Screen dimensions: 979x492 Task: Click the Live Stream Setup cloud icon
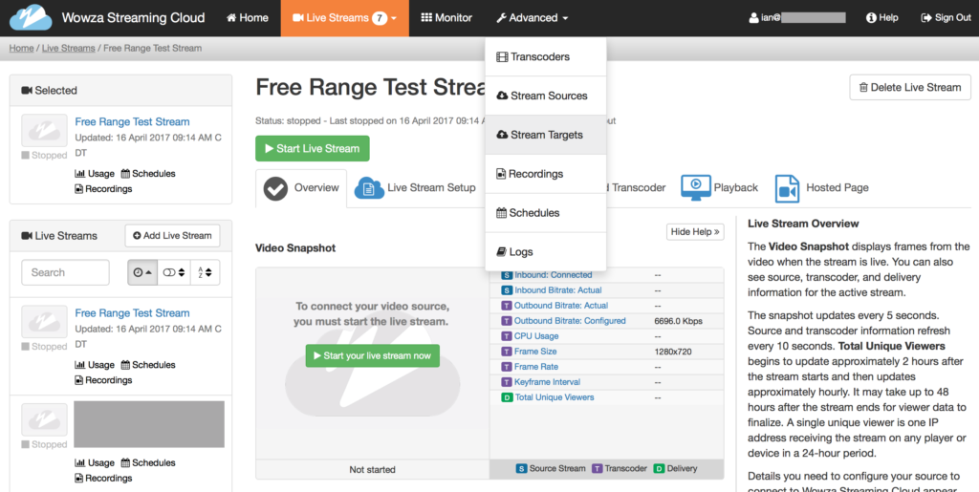(369, 188)
